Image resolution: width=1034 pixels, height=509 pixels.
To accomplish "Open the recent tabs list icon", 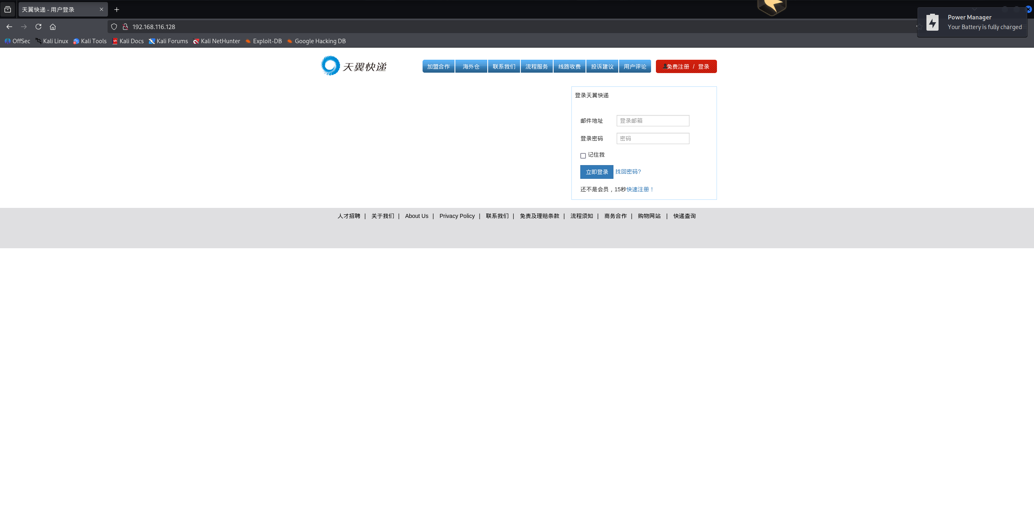I will 8,9.
